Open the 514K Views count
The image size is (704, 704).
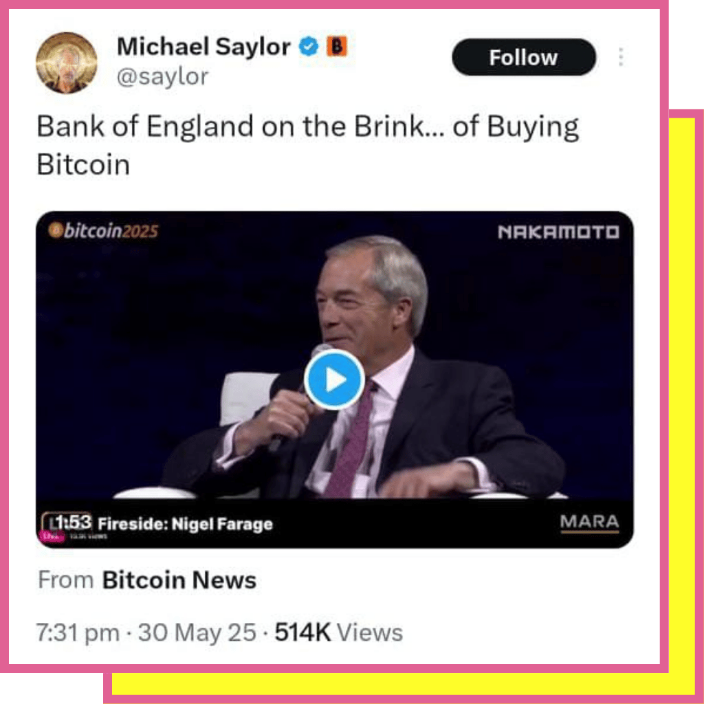(338, 632)
